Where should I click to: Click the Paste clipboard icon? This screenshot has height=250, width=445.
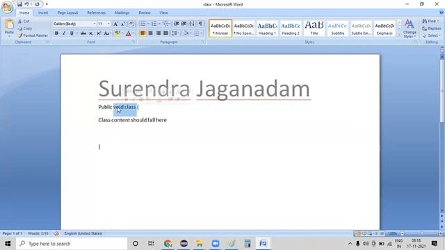coord(9,24)
